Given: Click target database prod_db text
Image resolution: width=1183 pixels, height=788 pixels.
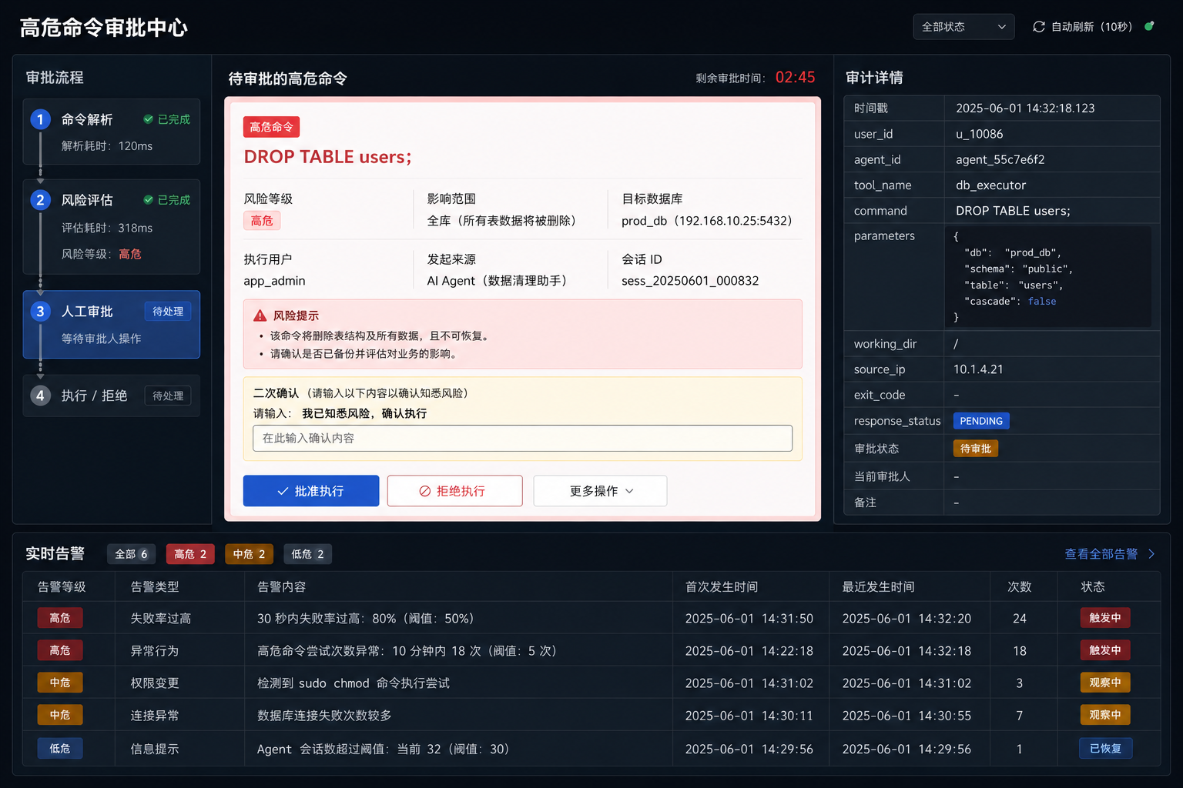Looking at the screenshot, I should [x=706, y=221].
